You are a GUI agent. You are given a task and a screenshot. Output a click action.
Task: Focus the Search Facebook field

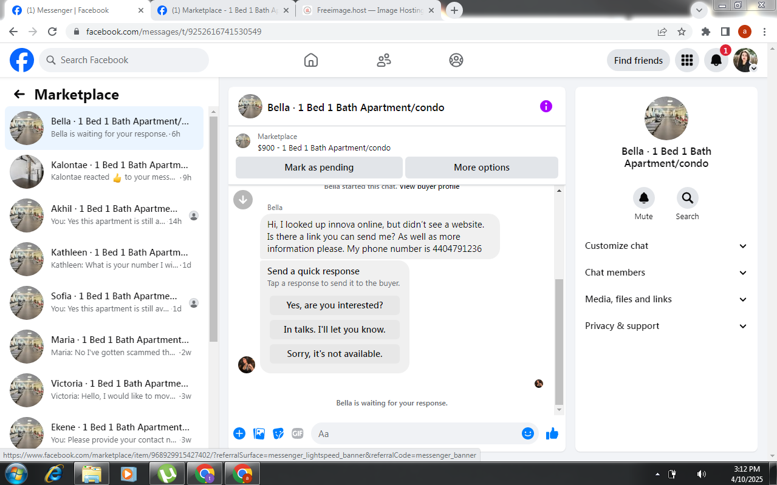pos(124,60)
